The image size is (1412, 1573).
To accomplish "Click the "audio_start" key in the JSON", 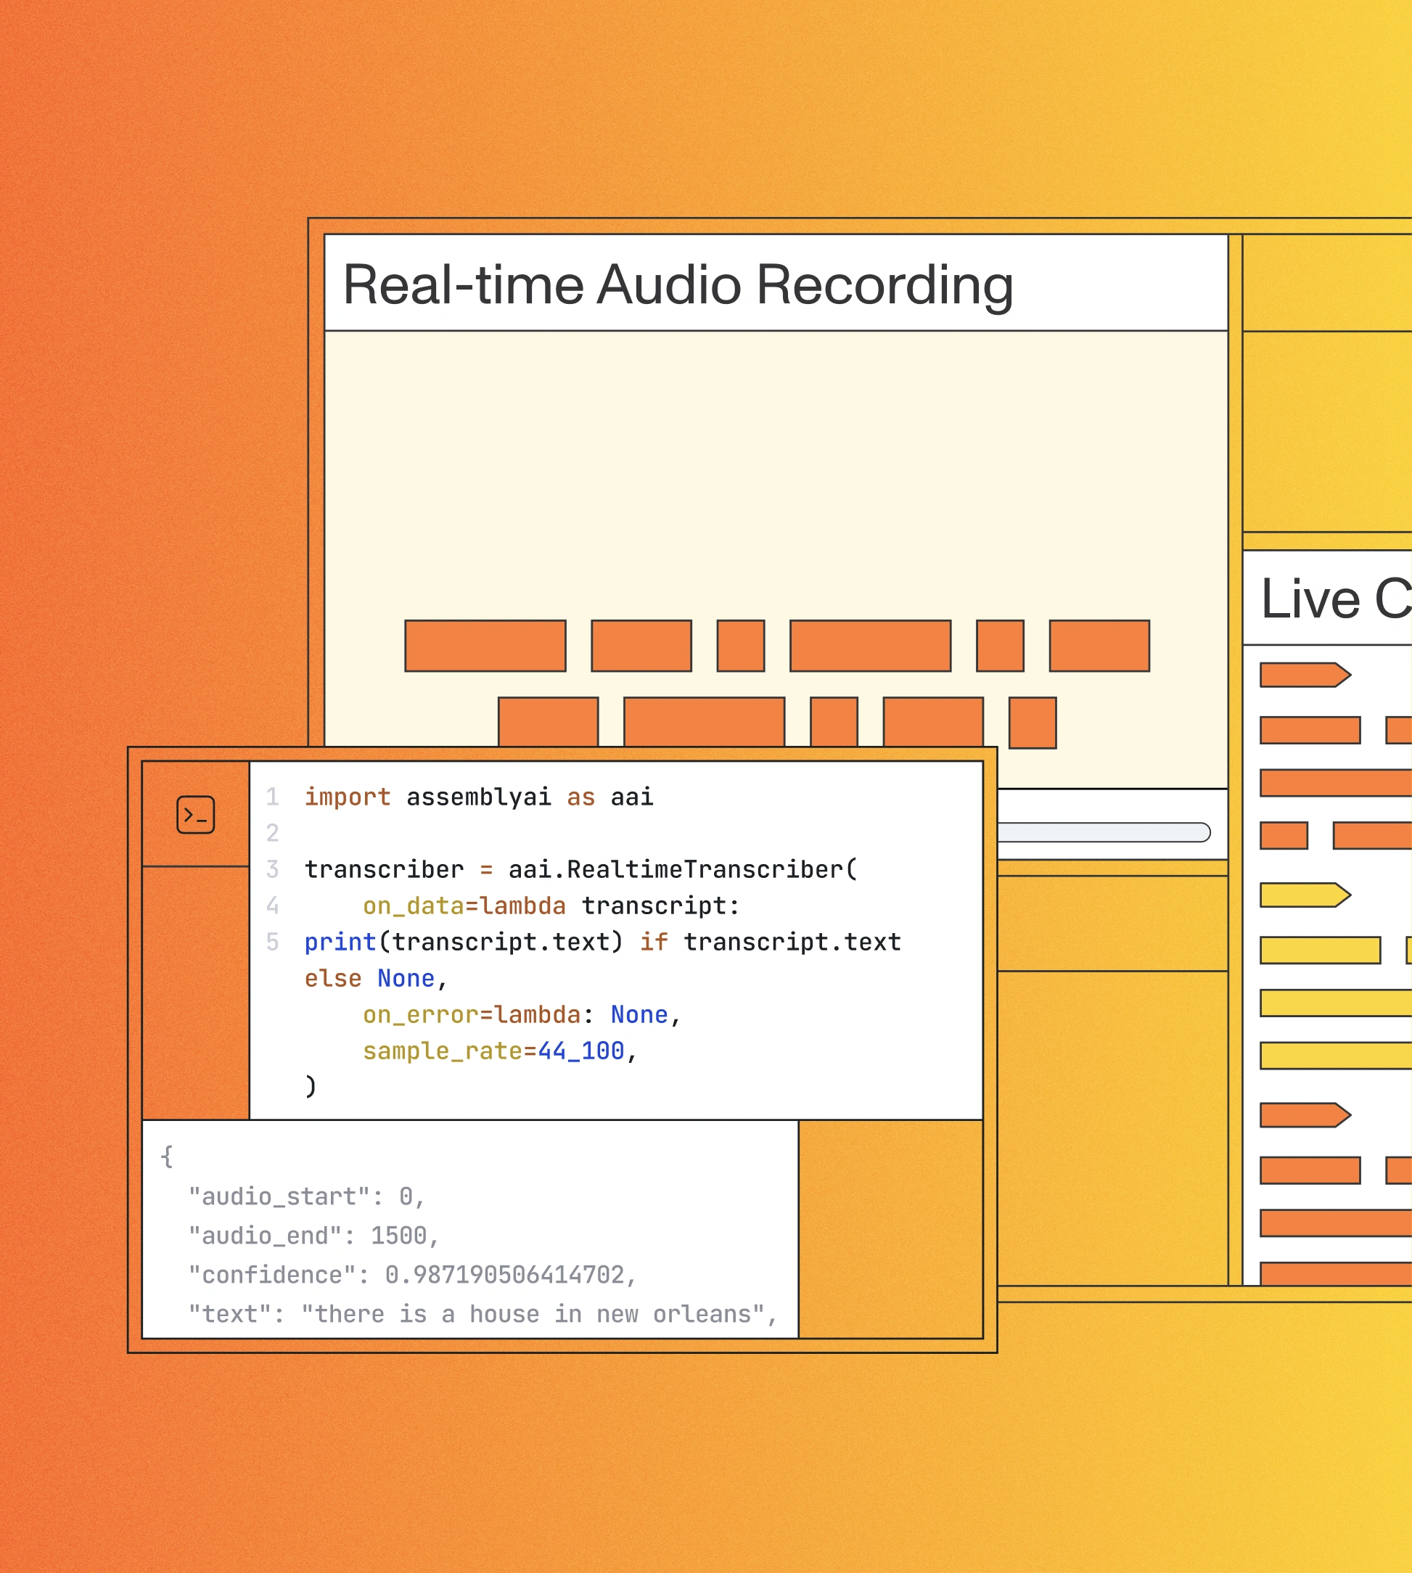I will tap(279, 1196).
